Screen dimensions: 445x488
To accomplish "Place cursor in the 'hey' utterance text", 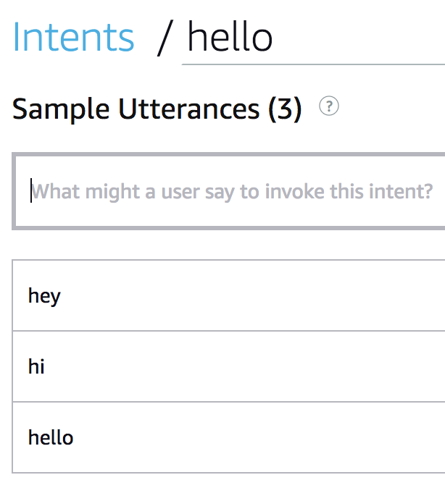I will pos(44,296).
